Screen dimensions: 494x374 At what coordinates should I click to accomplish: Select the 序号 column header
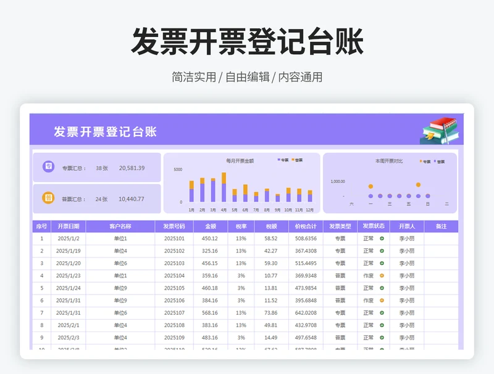(x=41, y=226)
